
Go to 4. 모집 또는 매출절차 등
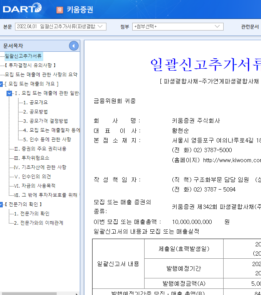tap(52, 130)
